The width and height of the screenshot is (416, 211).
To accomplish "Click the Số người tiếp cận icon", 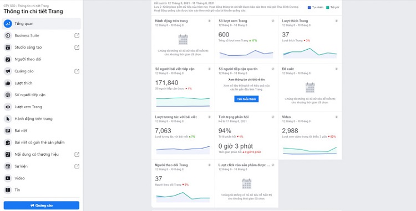I will point(8,95).
